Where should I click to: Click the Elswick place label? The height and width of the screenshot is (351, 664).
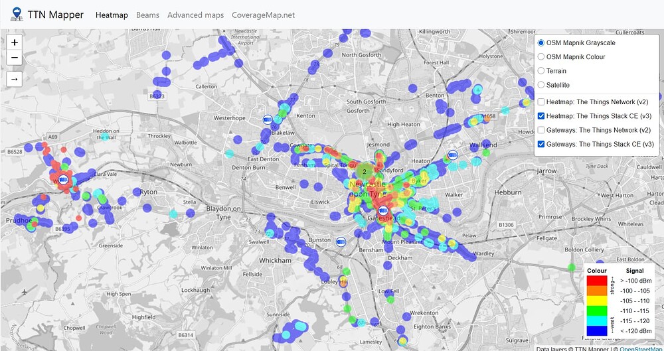[320, 202]
